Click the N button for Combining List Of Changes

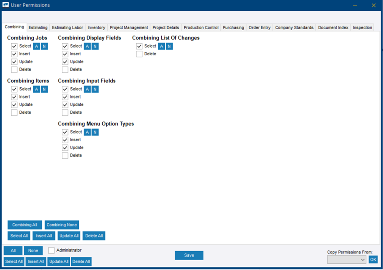tap(169, 46)
